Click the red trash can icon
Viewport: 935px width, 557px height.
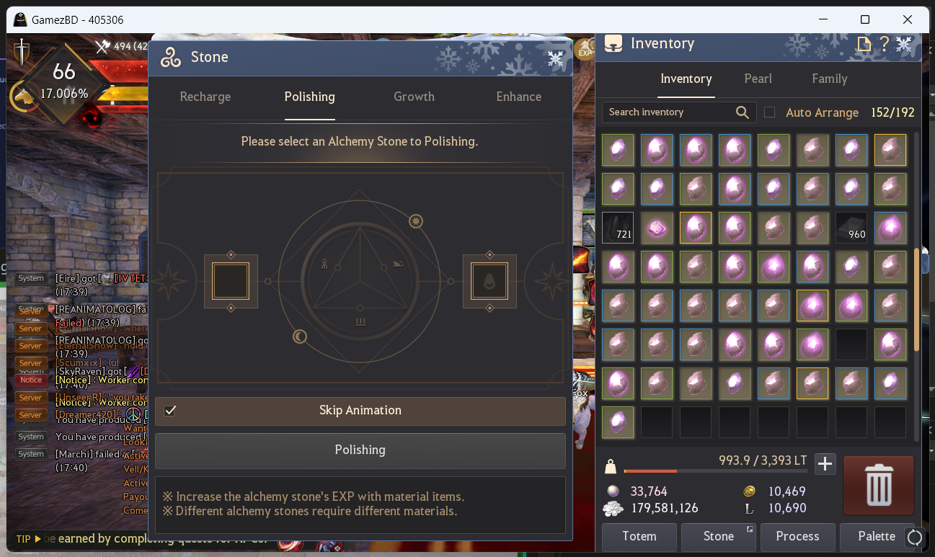point(879,485)
